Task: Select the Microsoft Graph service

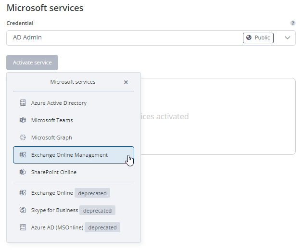Action: 51,138
